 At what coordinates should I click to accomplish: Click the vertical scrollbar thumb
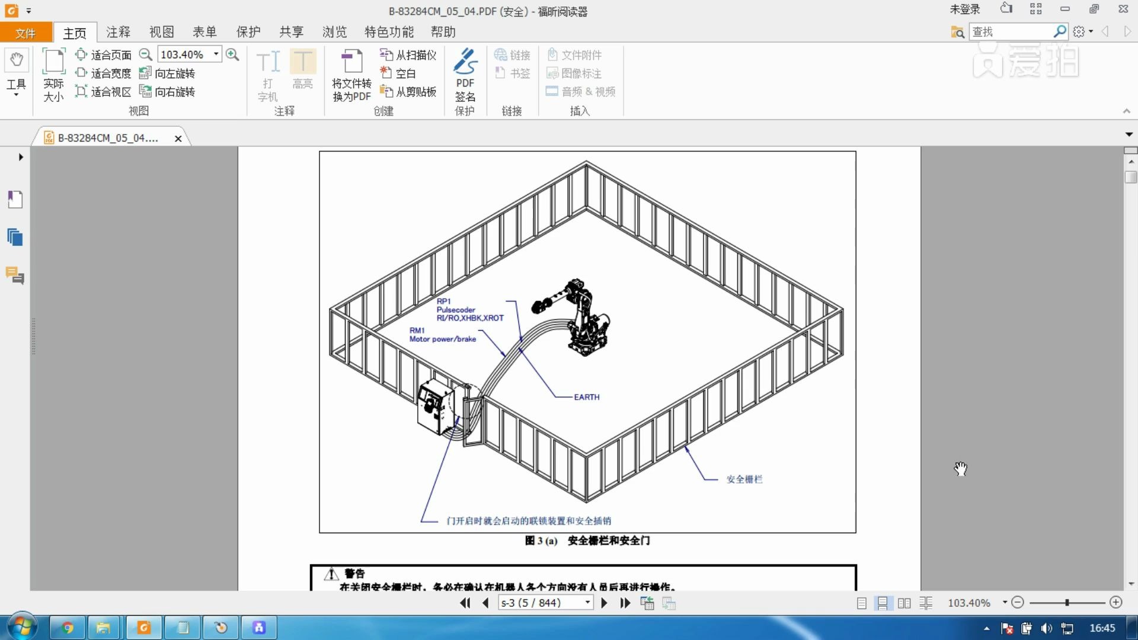point(1131,177)
